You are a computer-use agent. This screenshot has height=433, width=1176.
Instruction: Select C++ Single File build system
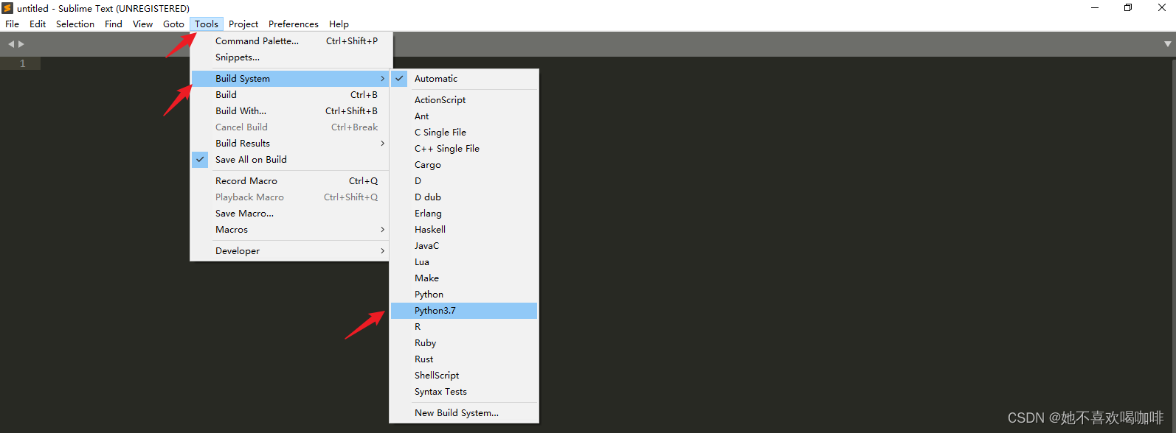click(x=464, y=148)
